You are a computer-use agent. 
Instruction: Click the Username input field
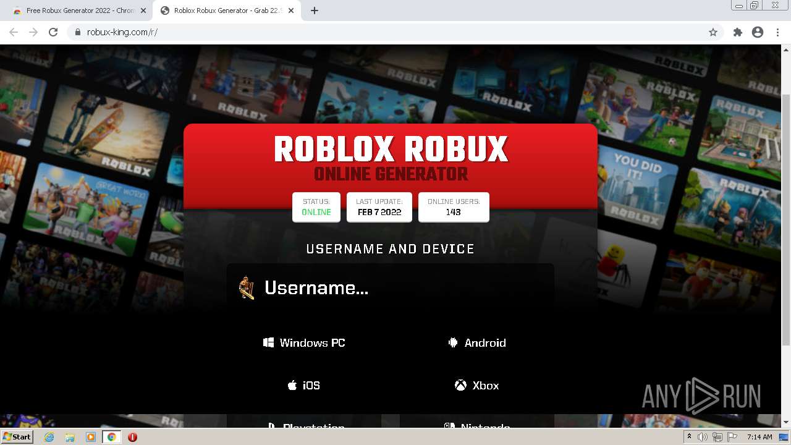[391, 287]
